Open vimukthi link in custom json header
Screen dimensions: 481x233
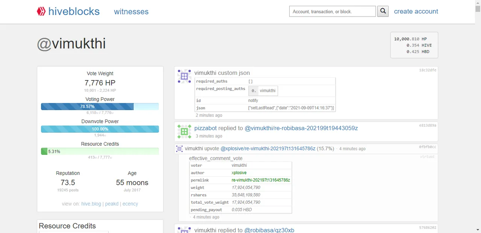(x=205, y=73)
